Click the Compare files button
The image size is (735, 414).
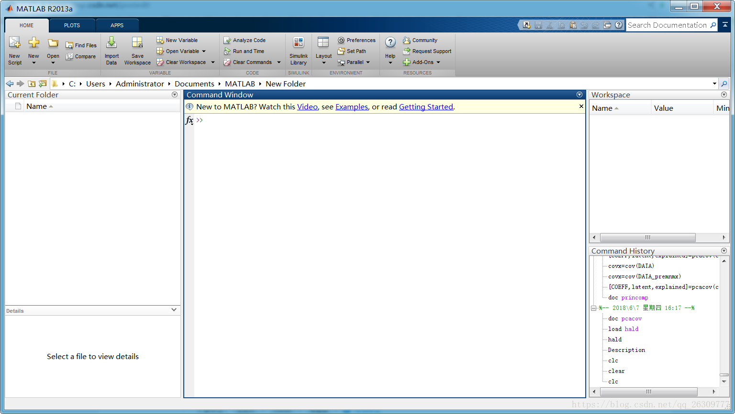coord(81,56)
